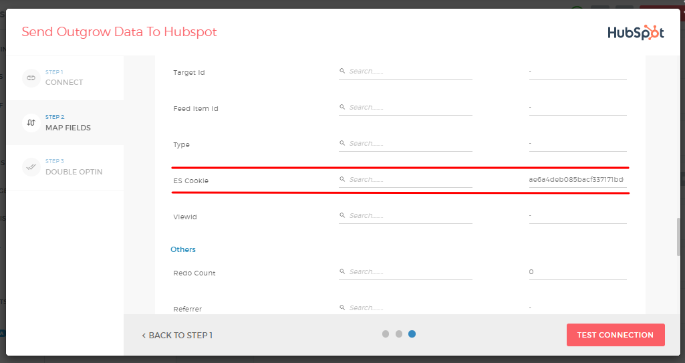Click the Redo Count sample value 0
The width and height of the screenshot is (685, 363).
(531, 271)
